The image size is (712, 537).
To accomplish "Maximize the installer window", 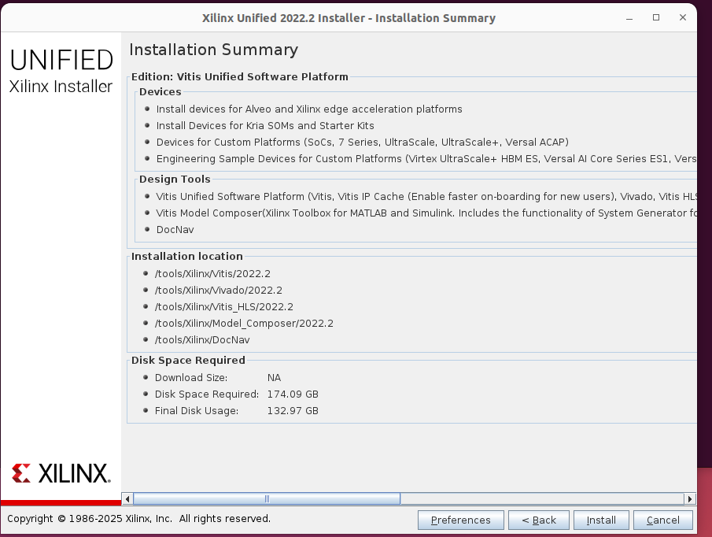I will (x=656, y=18).
